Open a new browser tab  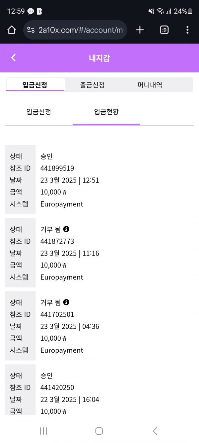tap(140, 30)
